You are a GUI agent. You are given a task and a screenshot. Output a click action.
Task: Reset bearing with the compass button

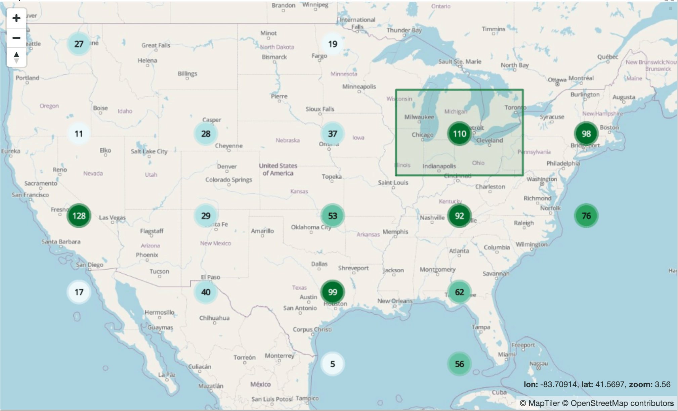pyautogui.click(x=16, y=57)
